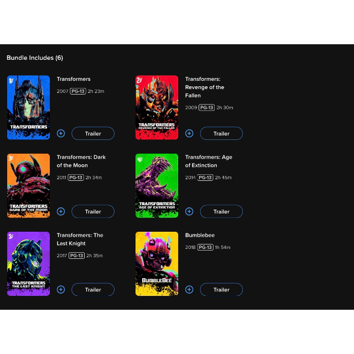Image resolution: width=354 pixels, height=354 pixels.
Task: Add The Last Knight via plus icon
Action: point(61,289)
